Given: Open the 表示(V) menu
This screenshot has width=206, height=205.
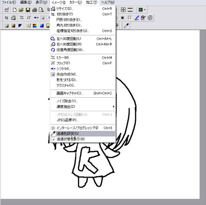Looking at the screenshot, I should pyautogui.click(x=41, y=2).
